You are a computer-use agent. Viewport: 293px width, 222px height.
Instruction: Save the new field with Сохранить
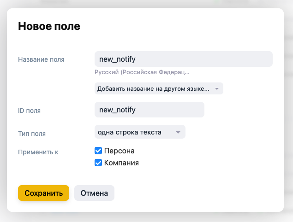[43, 193]
